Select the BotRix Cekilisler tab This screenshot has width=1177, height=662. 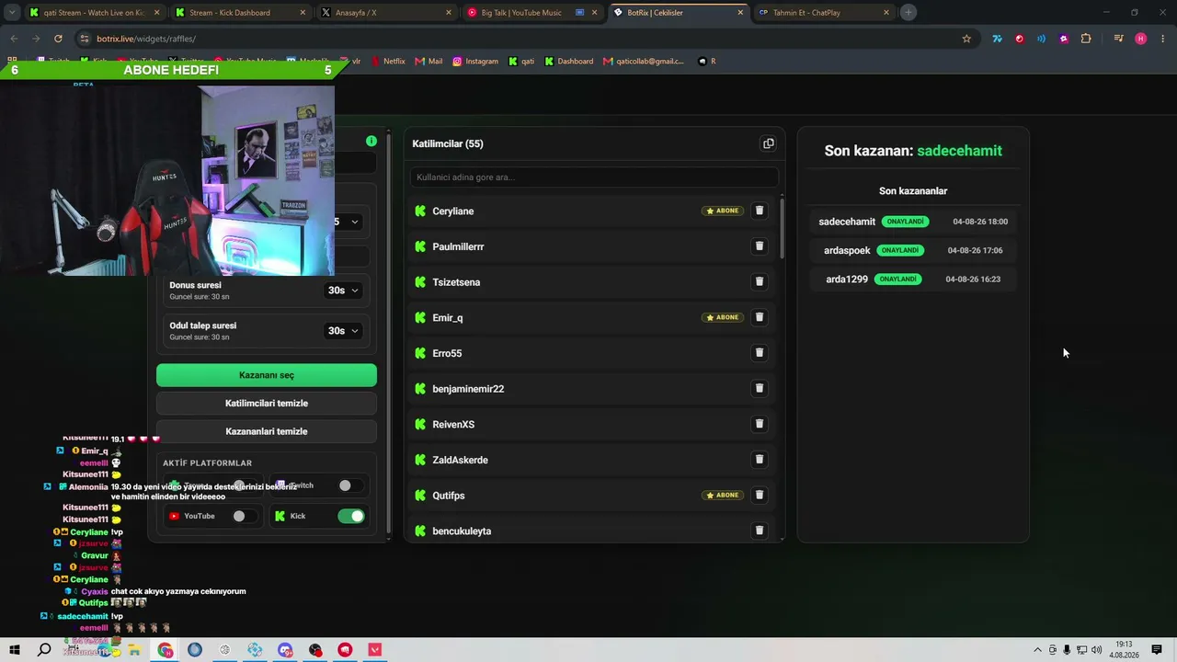(680, 13)
